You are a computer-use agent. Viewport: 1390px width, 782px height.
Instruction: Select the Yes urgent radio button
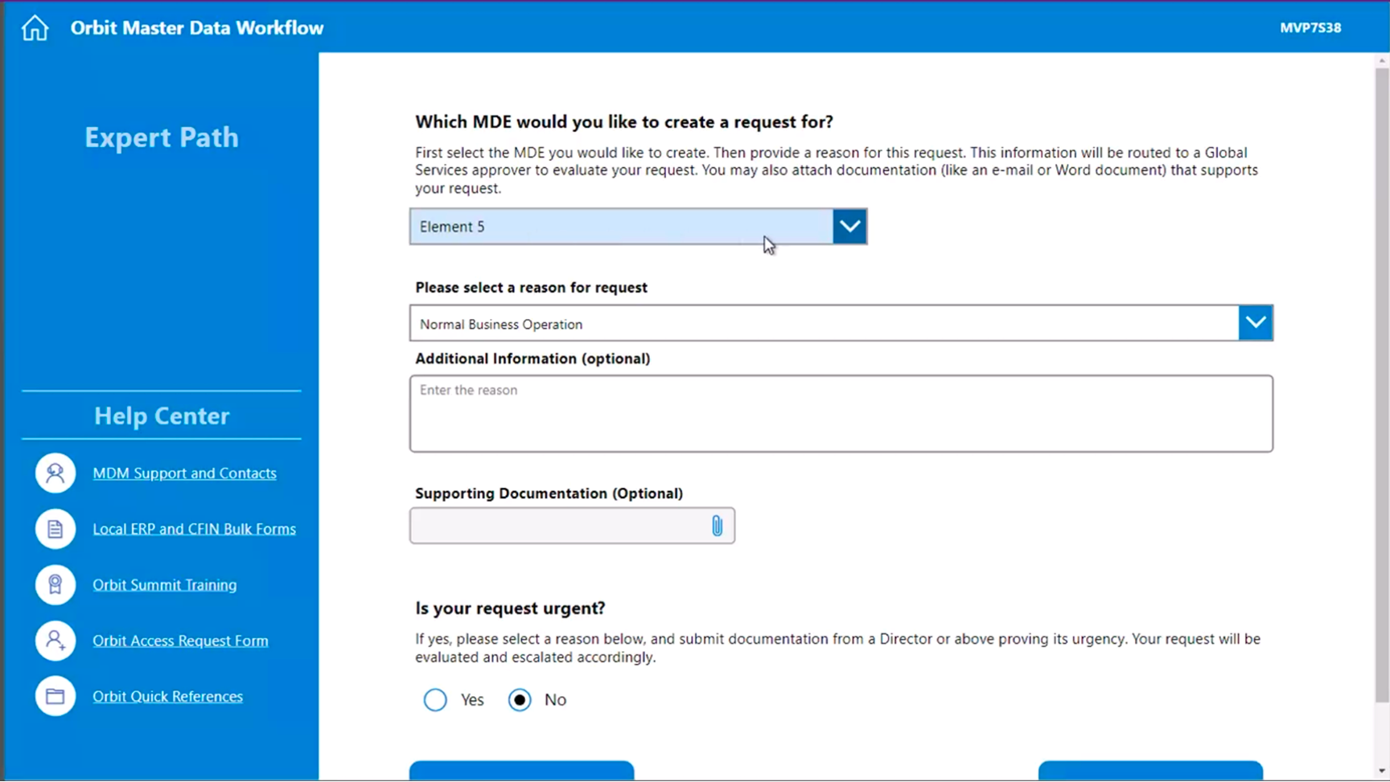(435, 700)
